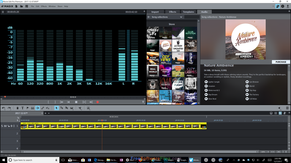This screenshot has height=163, width=291.
Task: Click the ungroup broken link icon
Action: pyautogui.click(x=48, y=108)
